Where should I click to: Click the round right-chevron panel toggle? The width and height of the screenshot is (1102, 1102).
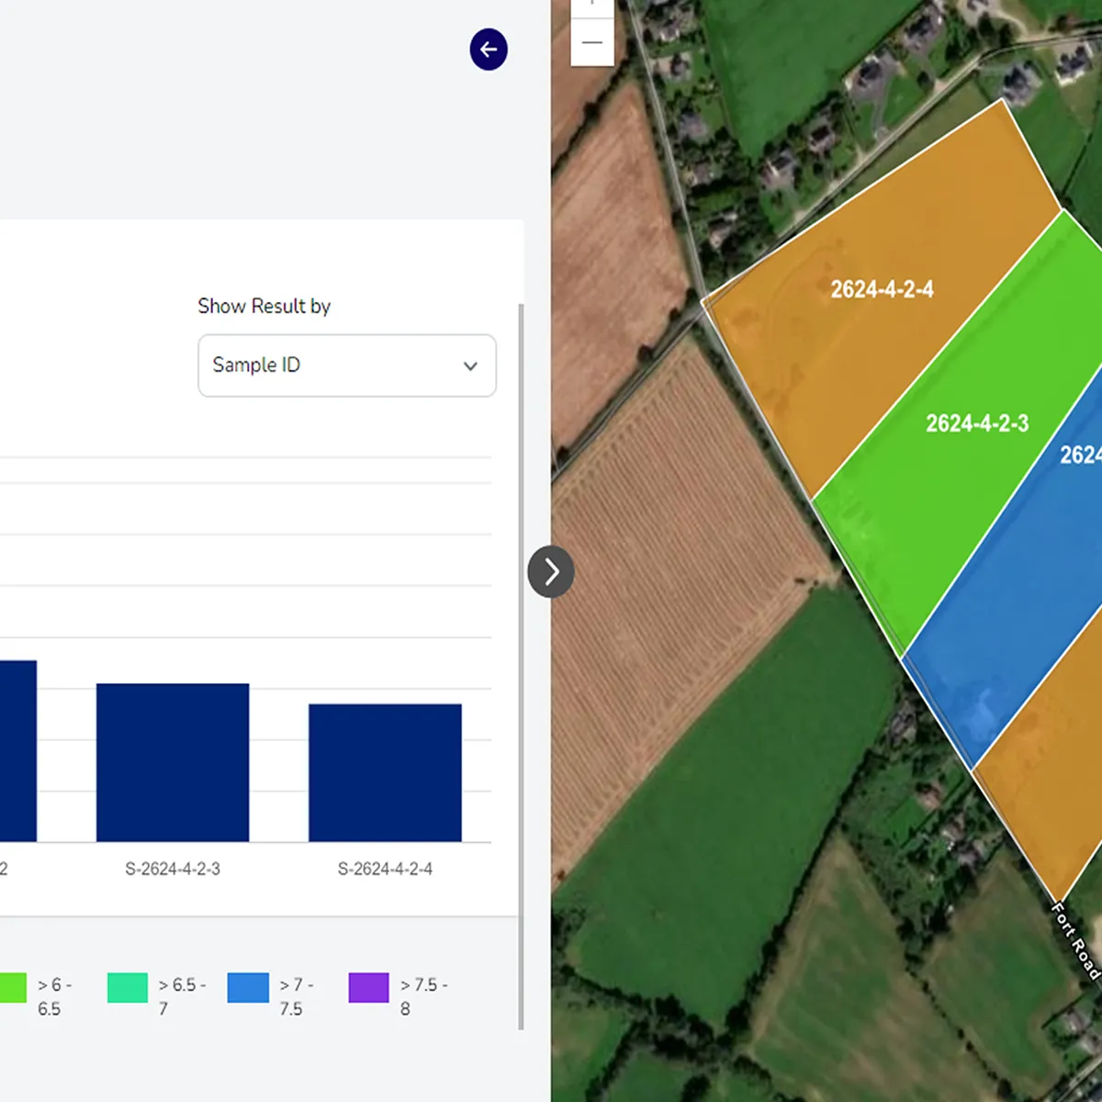(x=551, y=571)
